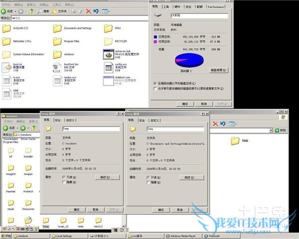
Task: Click Go button in right explorer address bar
Action: tap(280, 130)
